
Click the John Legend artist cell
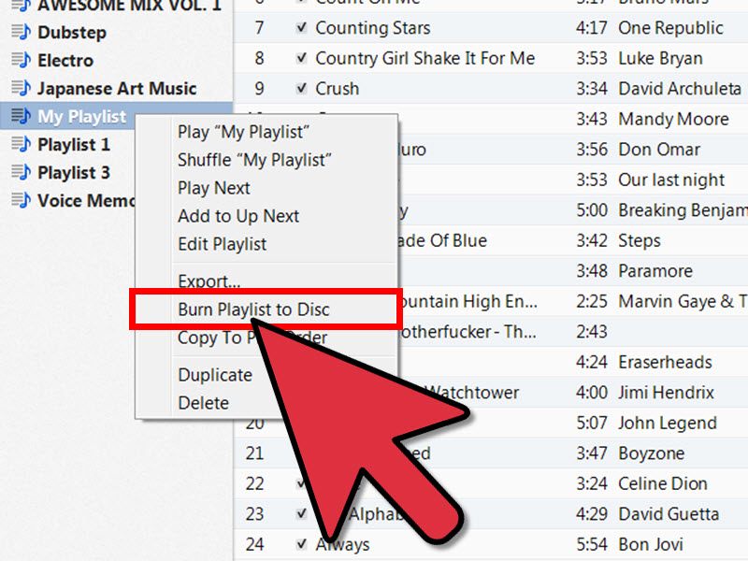pos(668,424)
